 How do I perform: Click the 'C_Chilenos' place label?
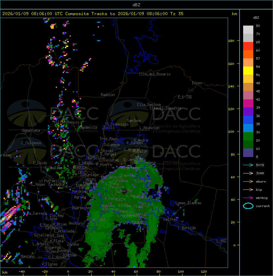click(31, 143)
